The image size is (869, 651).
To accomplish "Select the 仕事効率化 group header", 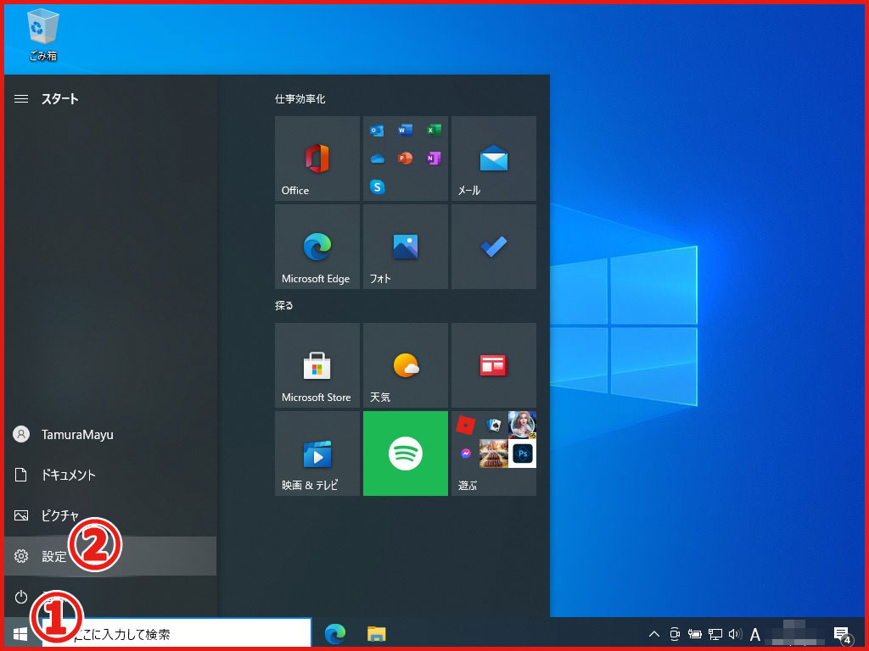I will pyautogui.click(x=300, y=99).
